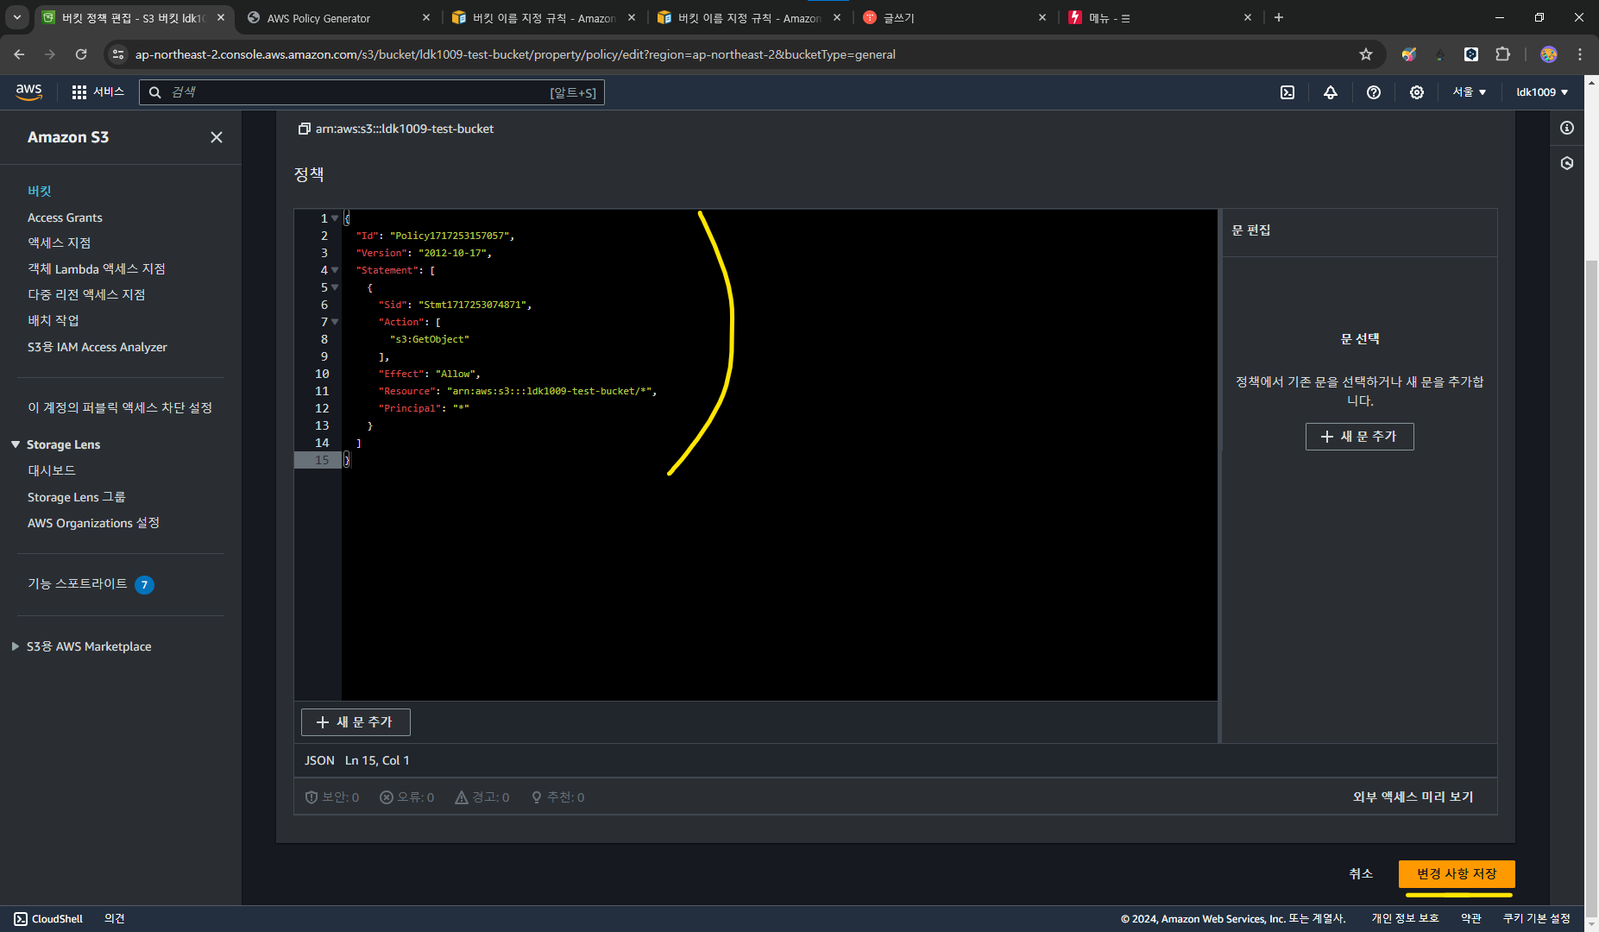Cancel policy editing with 취소

point(1361,874)
